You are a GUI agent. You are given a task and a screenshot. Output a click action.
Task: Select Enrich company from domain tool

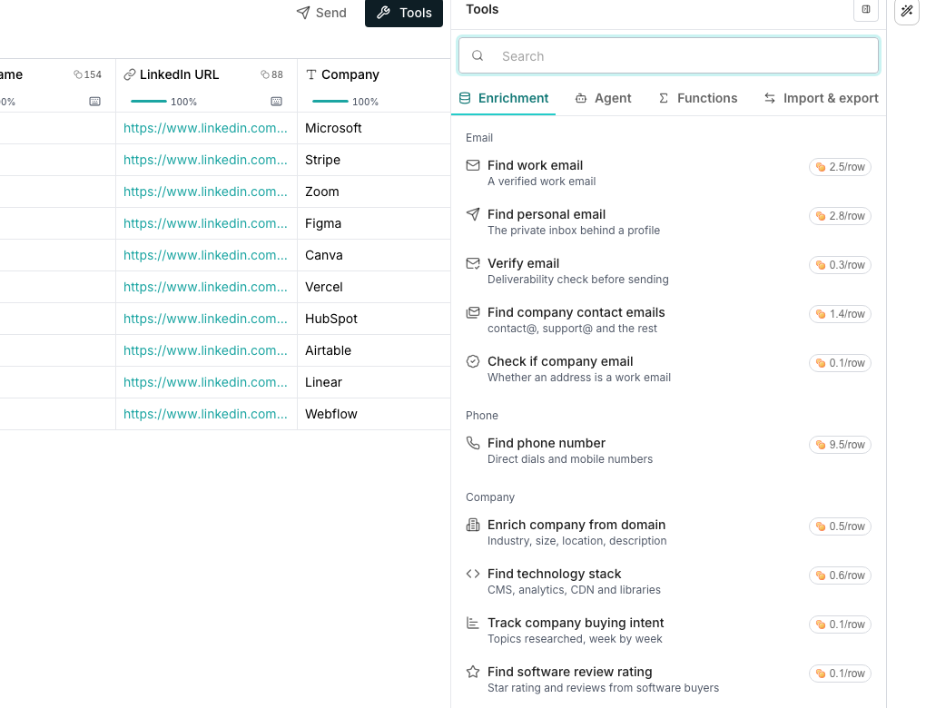point(668,532)
